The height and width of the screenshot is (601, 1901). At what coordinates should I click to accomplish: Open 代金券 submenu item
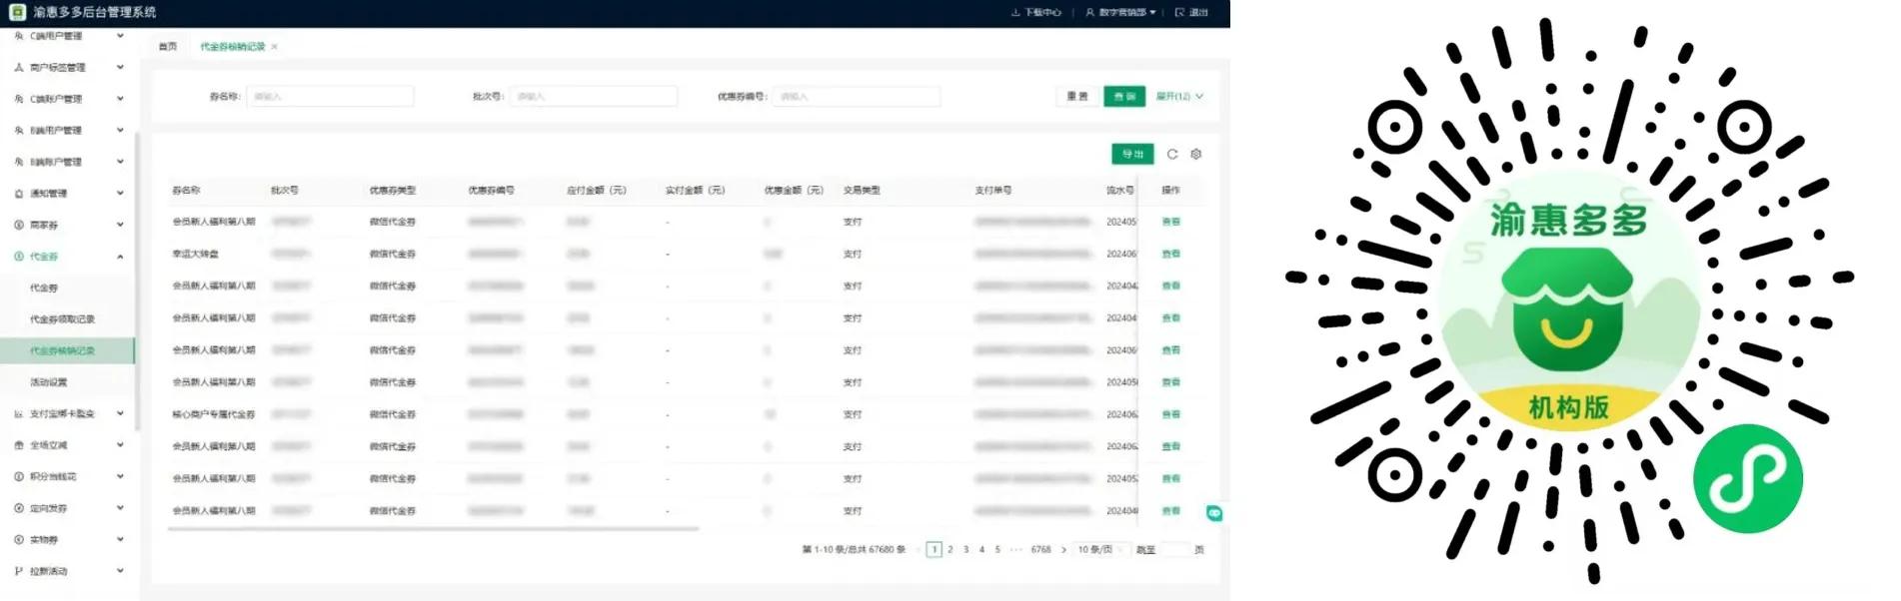pyautogui.click(x=44, y=288)
